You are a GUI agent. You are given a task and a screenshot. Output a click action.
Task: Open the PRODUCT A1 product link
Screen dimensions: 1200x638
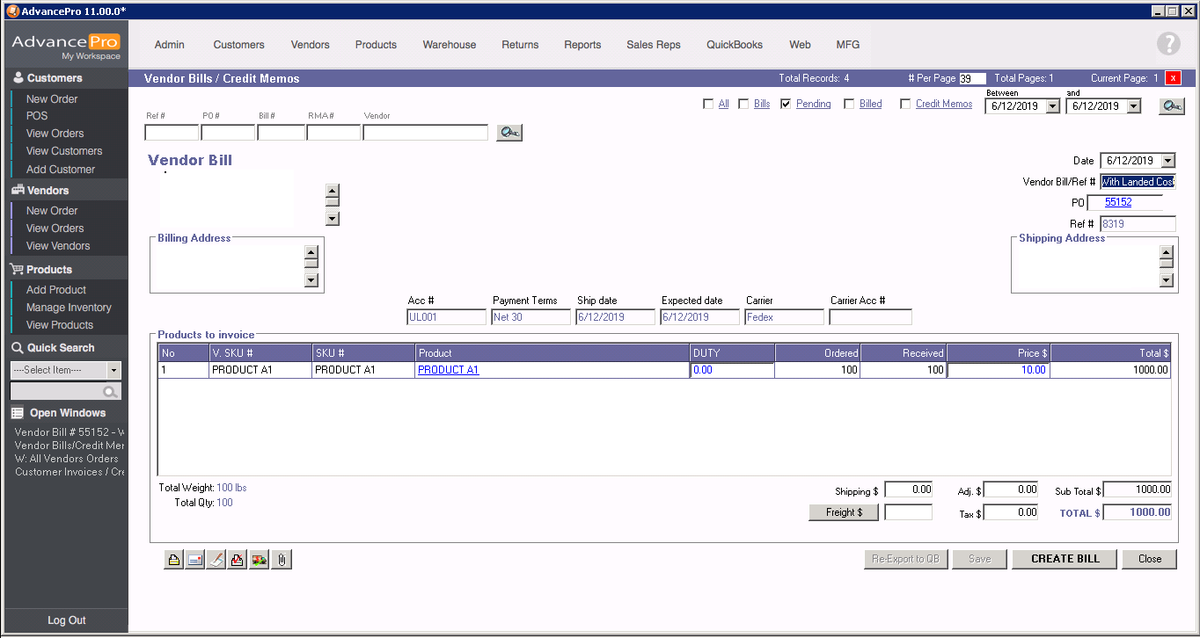coord(448,370)
